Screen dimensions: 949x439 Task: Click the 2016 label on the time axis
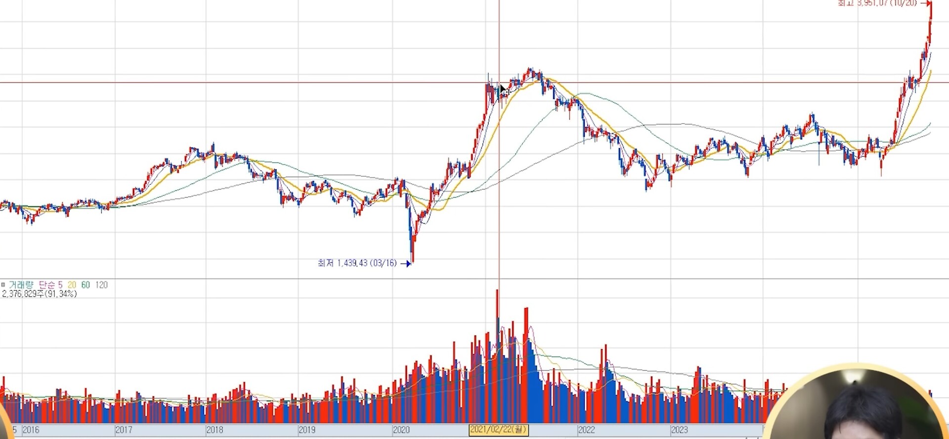(x=31, y=430)
